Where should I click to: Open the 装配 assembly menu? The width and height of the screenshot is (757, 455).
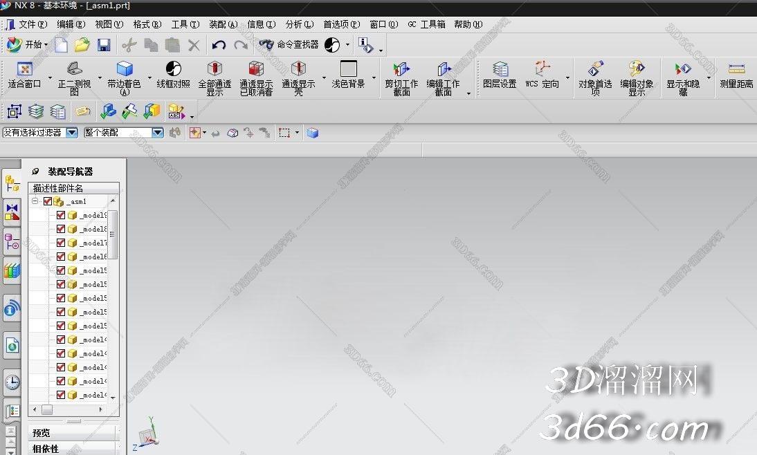221,24
